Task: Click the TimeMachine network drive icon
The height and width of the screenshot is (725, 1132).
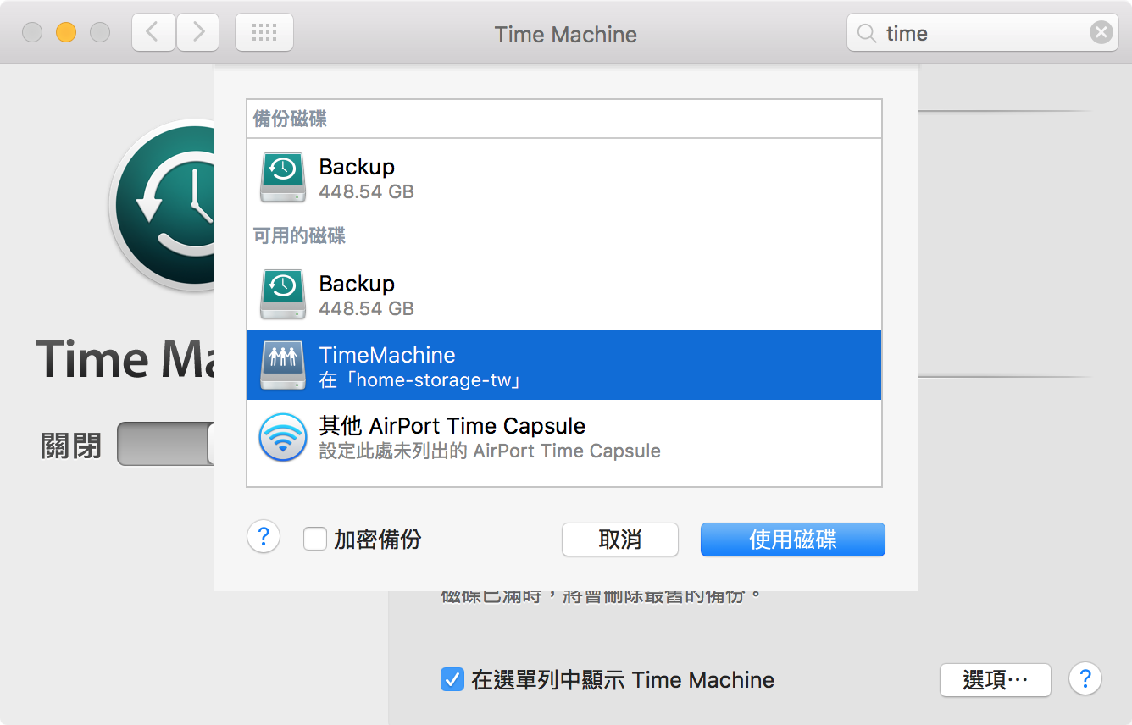Action: pos(282,364)
